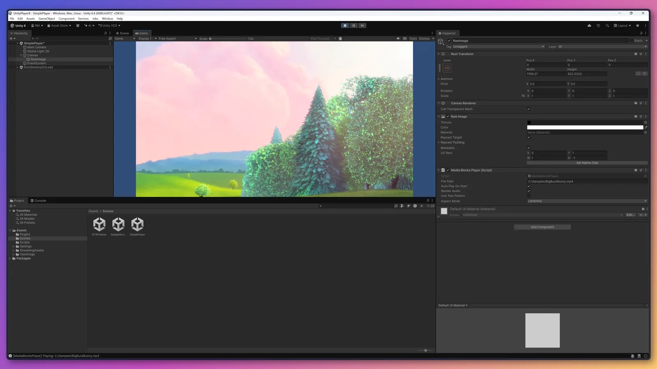This screenshot has height=369, width=657.
Task: Pause the running game
Action: click(354, 25)
